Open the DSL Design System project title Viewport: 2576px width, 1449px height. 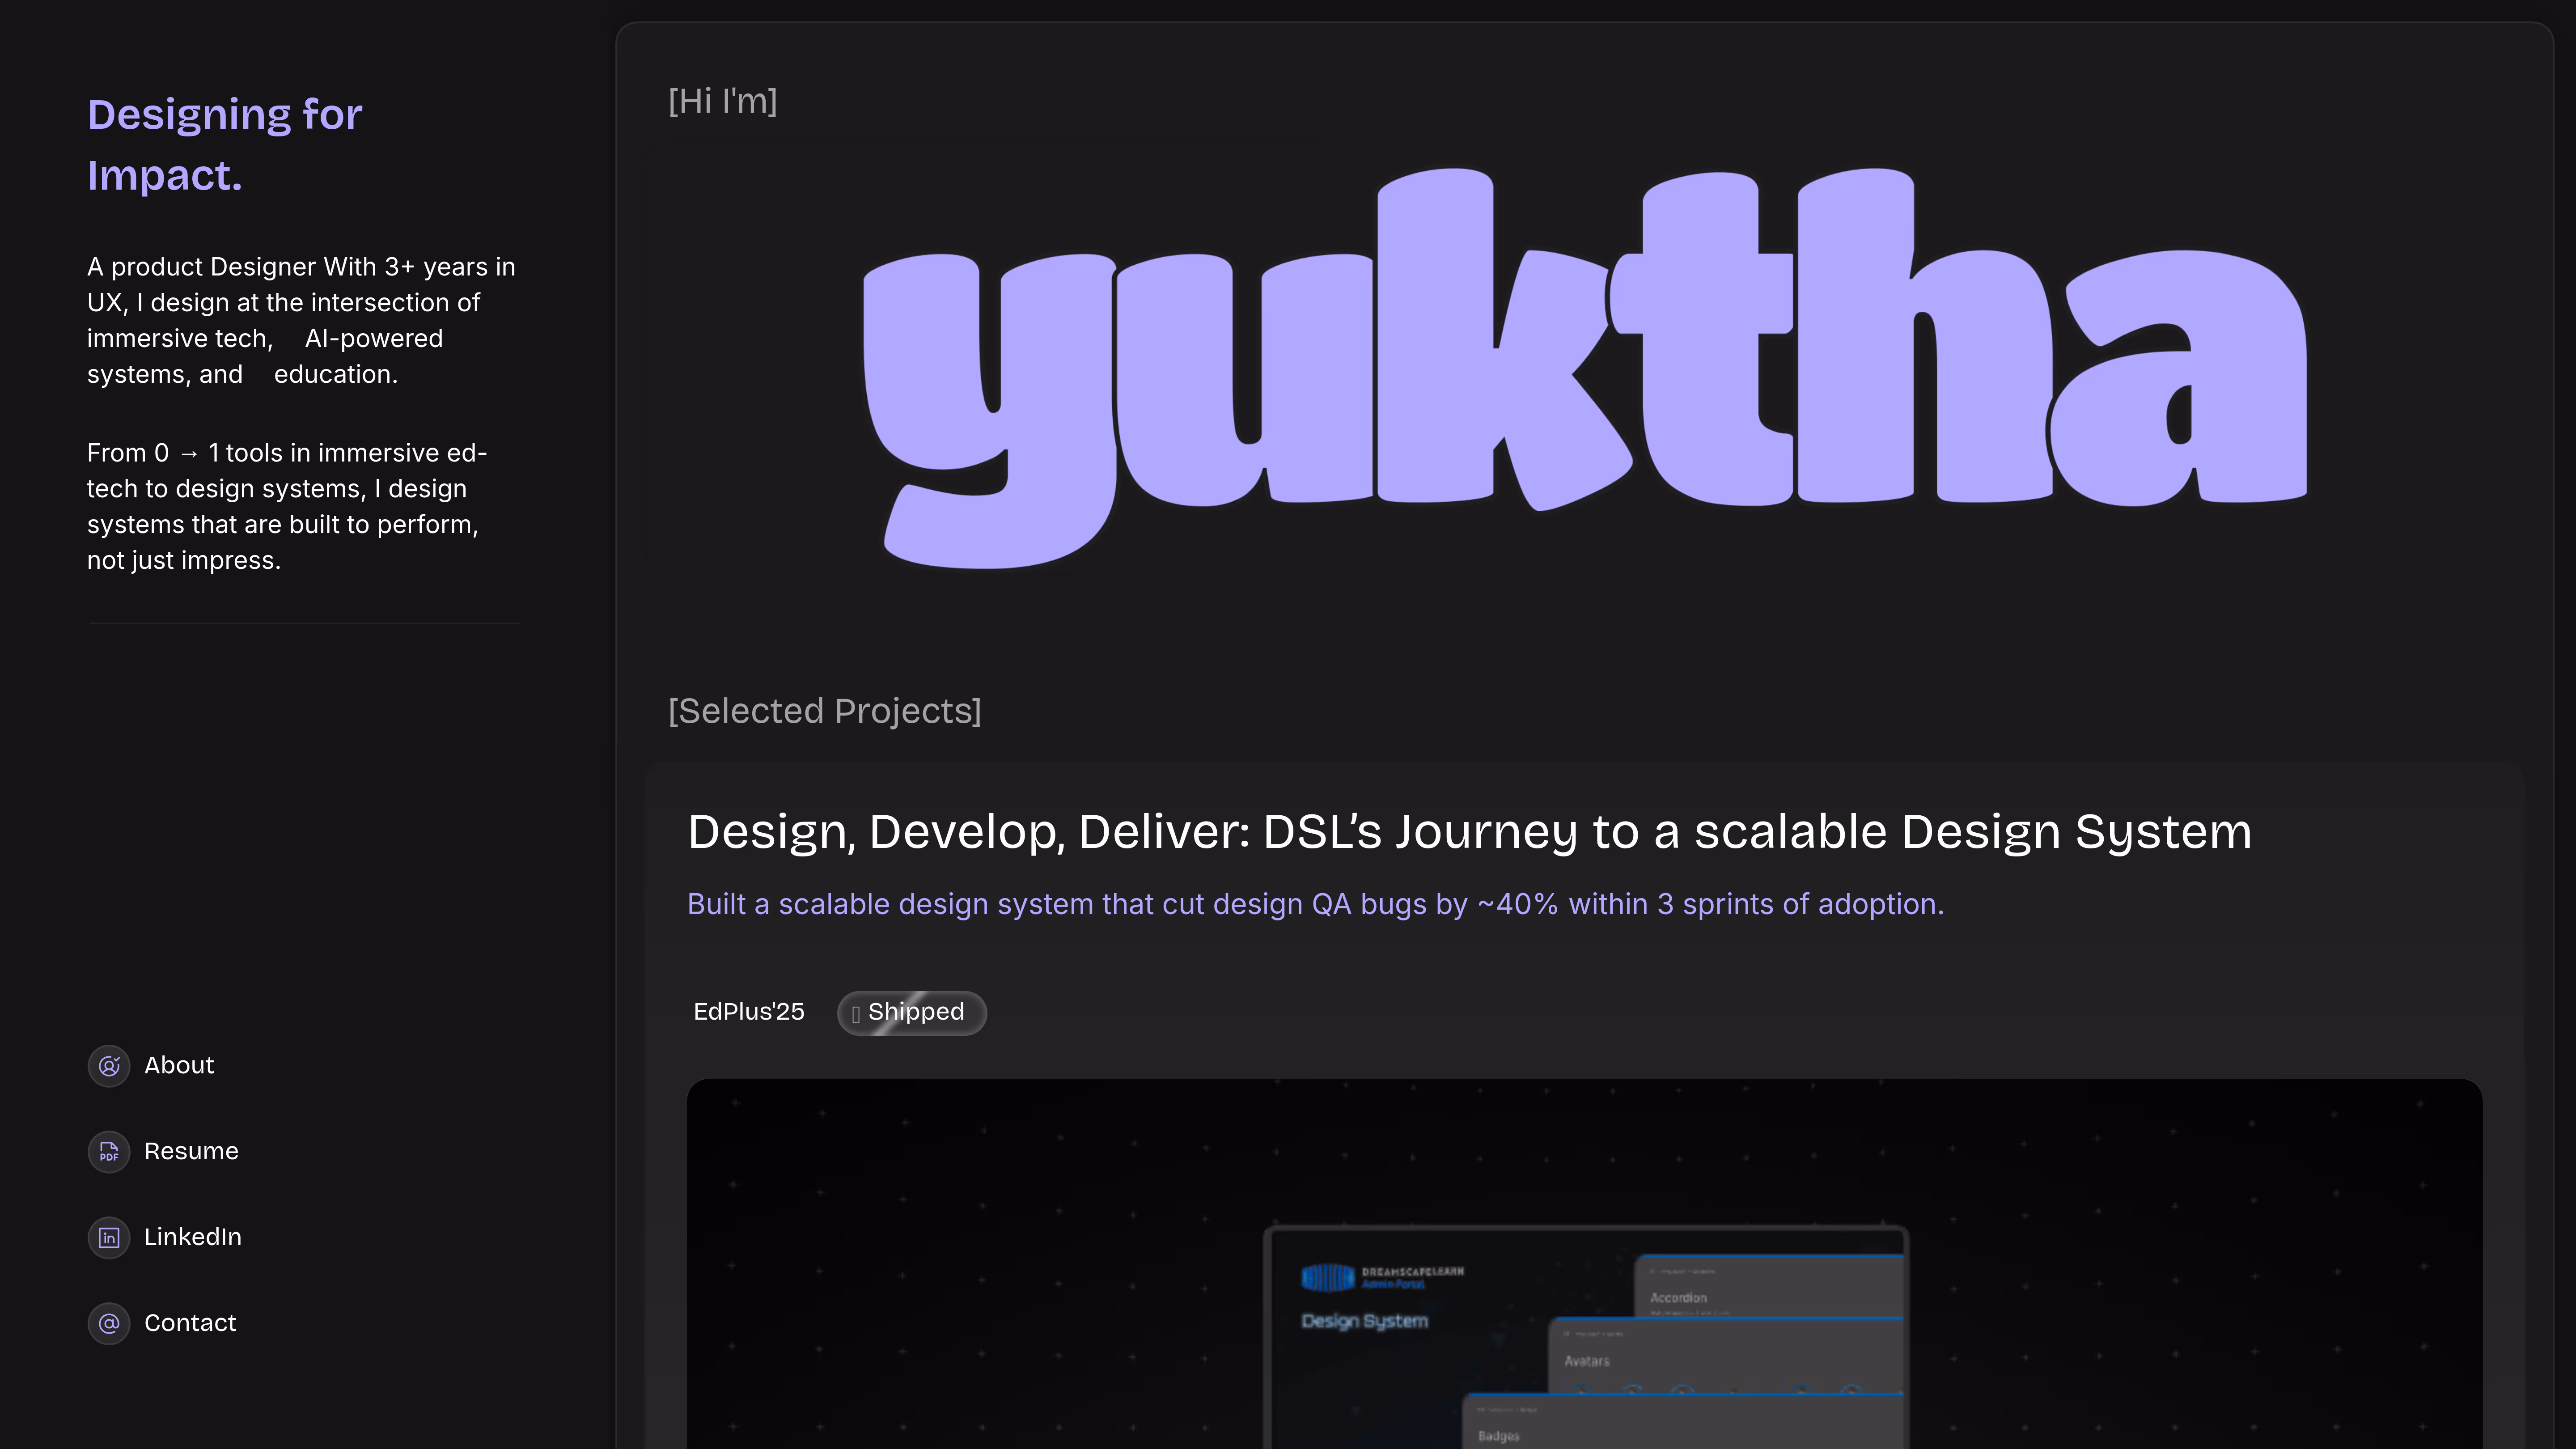pos(1469,832)
